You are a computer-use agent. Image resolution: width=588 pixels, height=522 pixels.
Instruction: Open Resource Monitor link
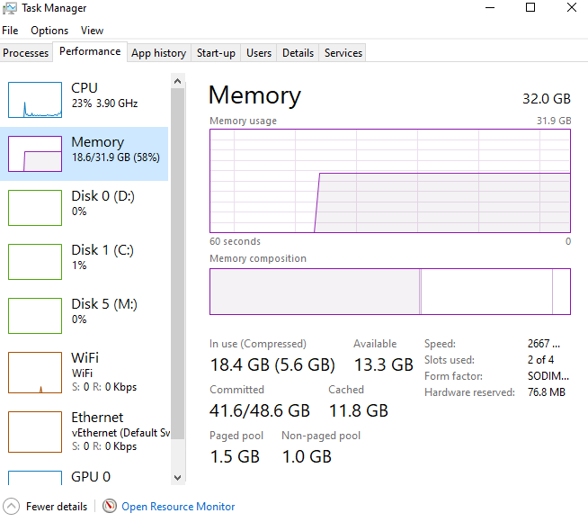[178, 507]
